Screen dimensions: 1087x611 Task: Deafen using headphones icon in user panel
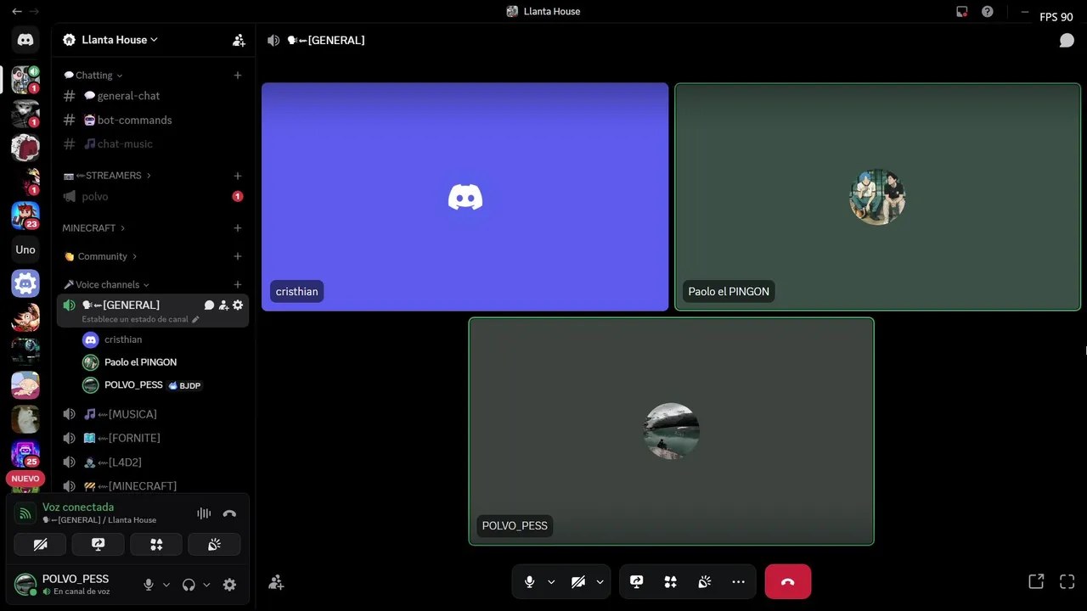189,585
